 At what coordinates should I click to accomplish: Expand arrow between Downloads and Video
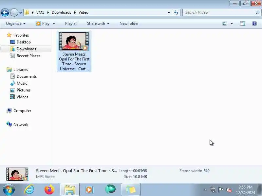pyautogui.click(x=75, y=12)
